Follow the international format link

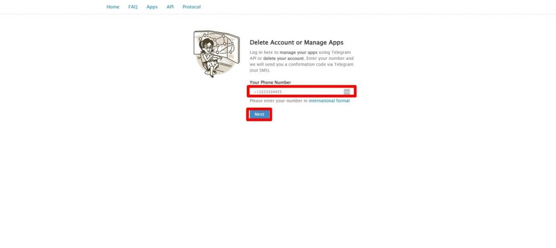pyautogui.click(x=329, y=101)
